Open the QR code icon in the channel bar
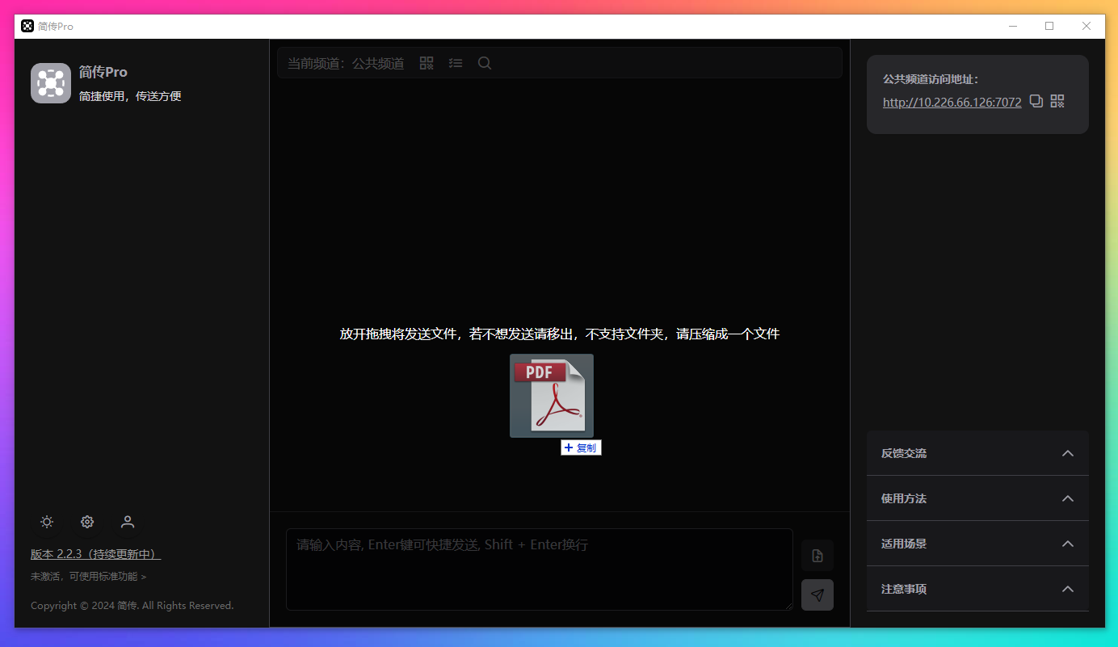This screenshot has width=1118, height=647. 427,62
